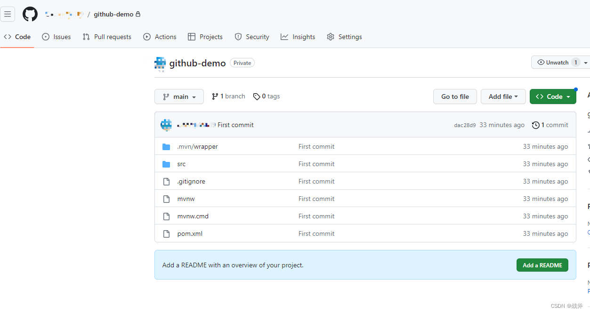Open the Actions tab
Screen dimensions: 590x313
point(160,37)
